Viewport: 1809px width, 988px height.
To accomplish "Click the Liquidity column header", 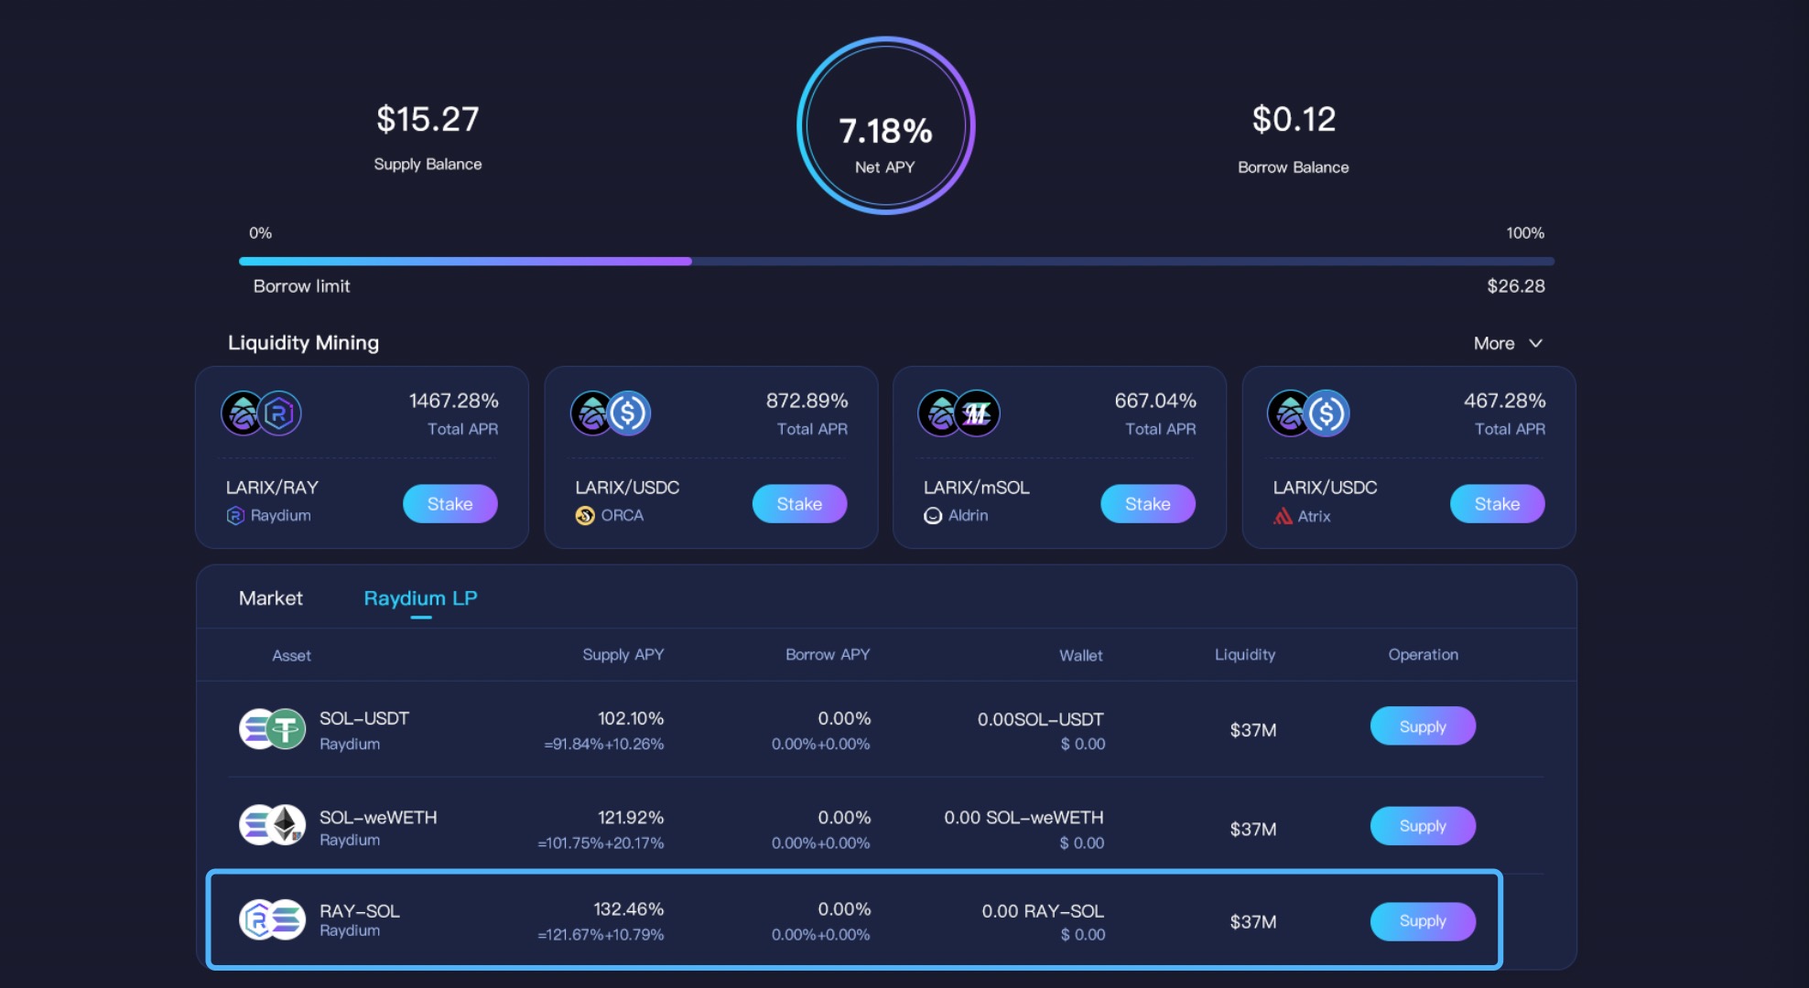I will (1245, 655).
